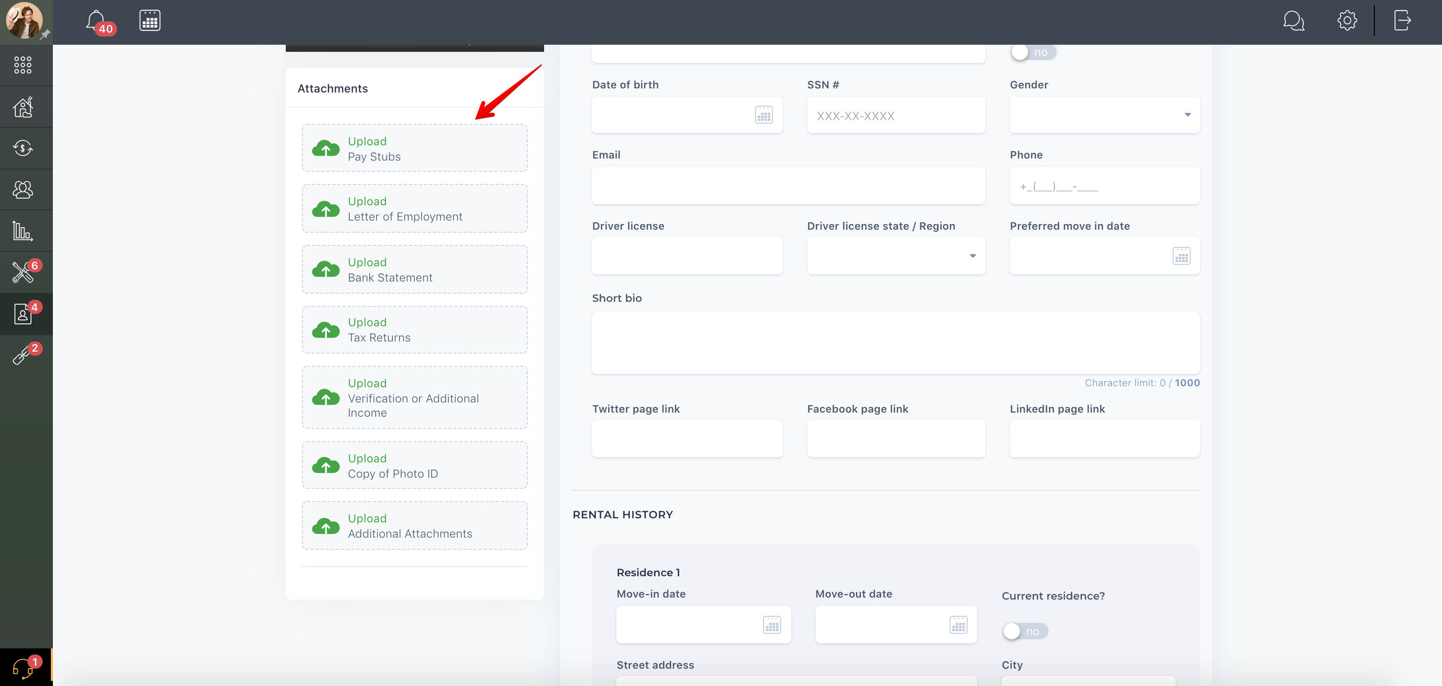Image resolution: width=1442 pixels, height=686 pixels.
Task: Focus the LinkedIn page link field
Action: [x=1104, y=439]
